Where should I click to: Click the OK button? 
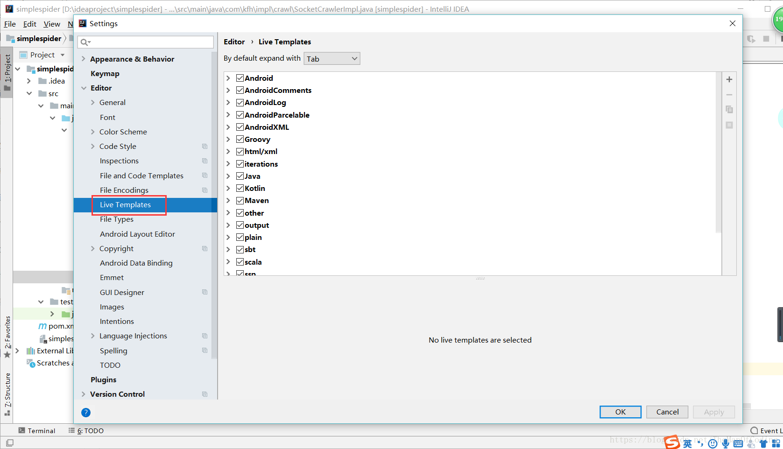coord(621,412)
